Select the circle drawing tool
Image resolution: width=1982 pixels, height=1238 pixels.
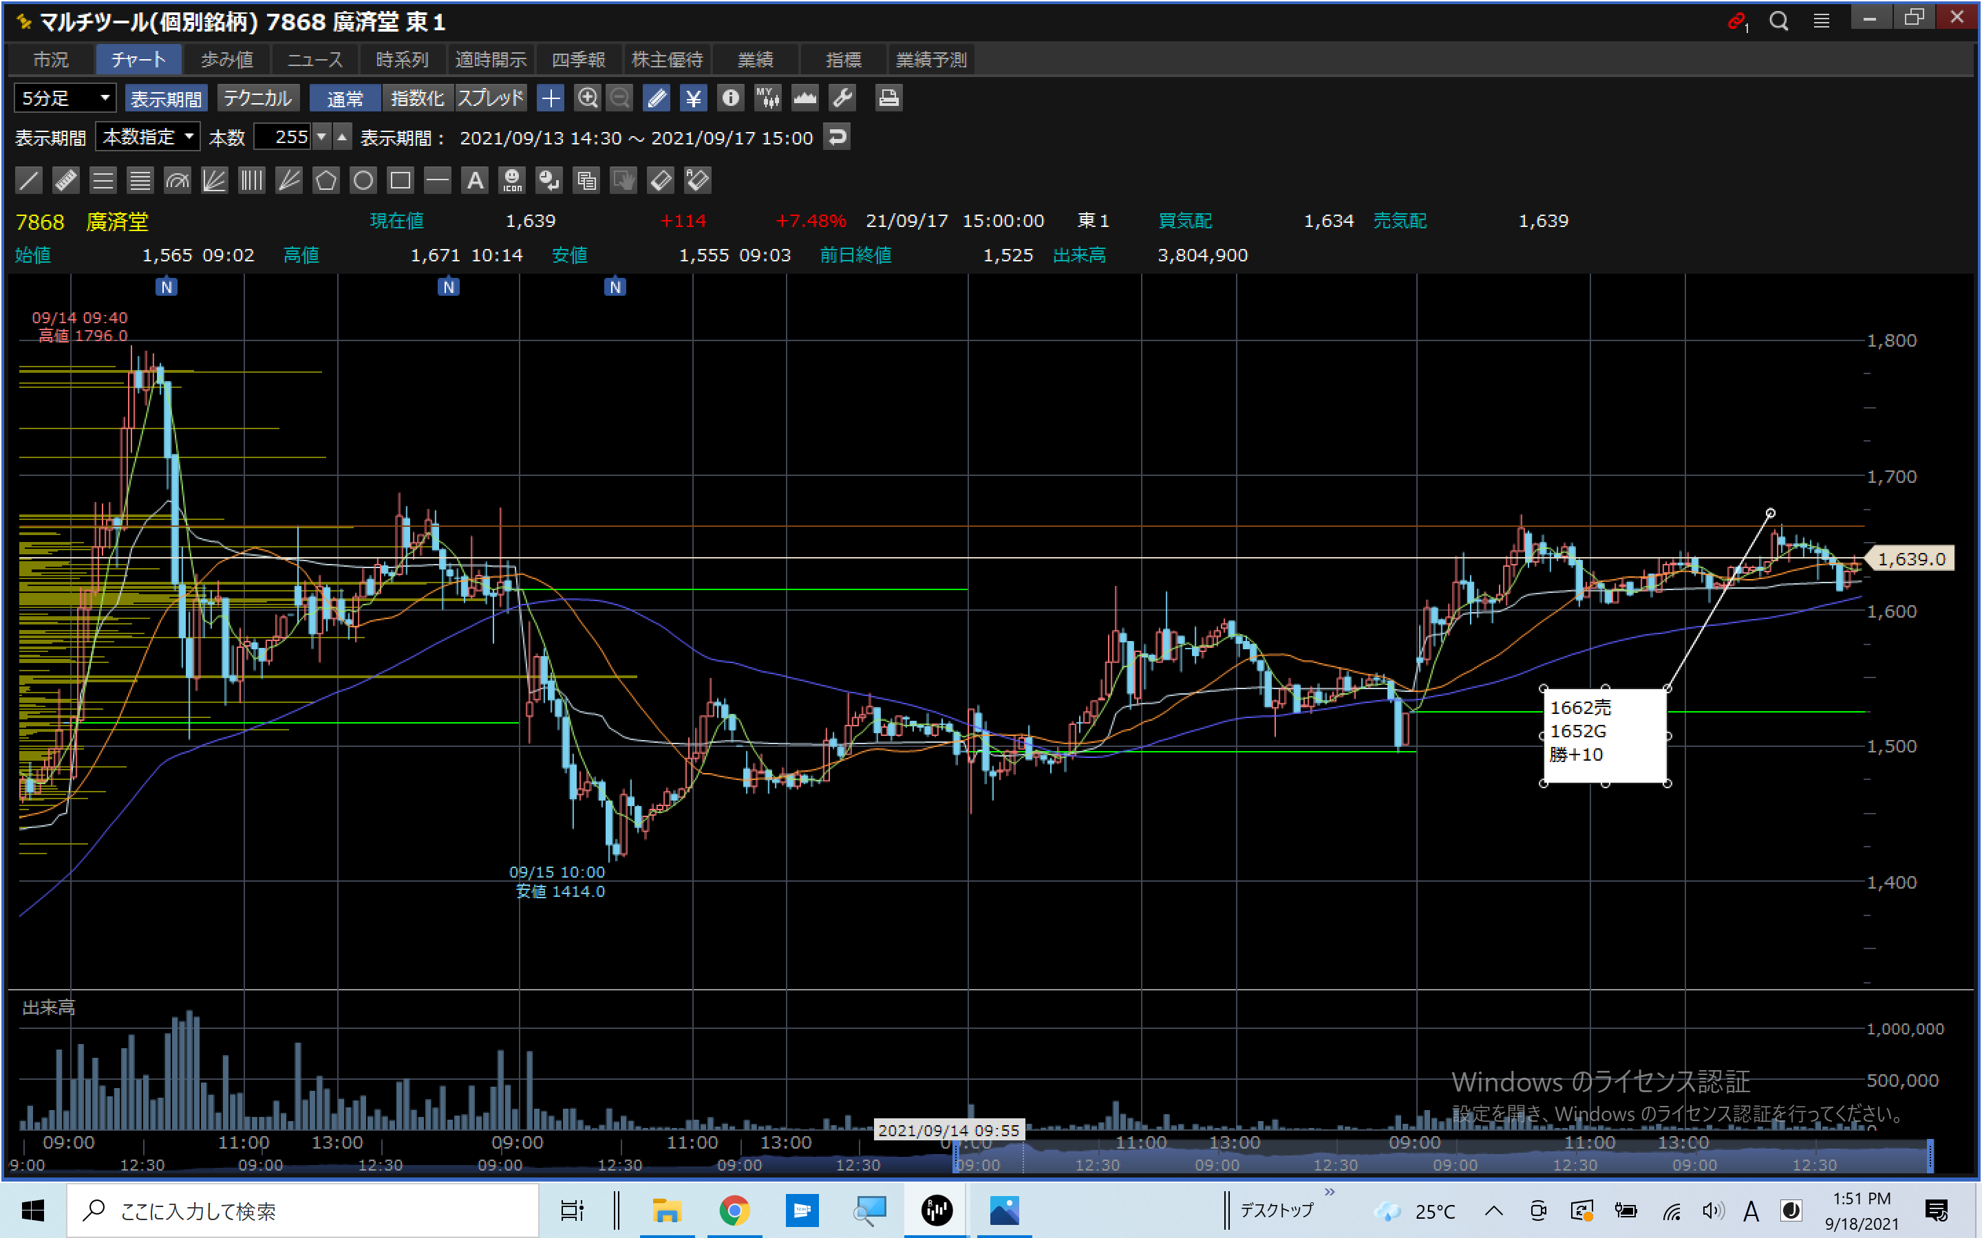[x=363, y=180]
